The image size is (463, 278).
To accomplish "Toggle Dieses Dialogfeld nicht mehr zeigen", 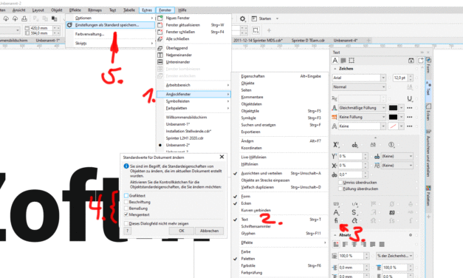I will 126,223.
